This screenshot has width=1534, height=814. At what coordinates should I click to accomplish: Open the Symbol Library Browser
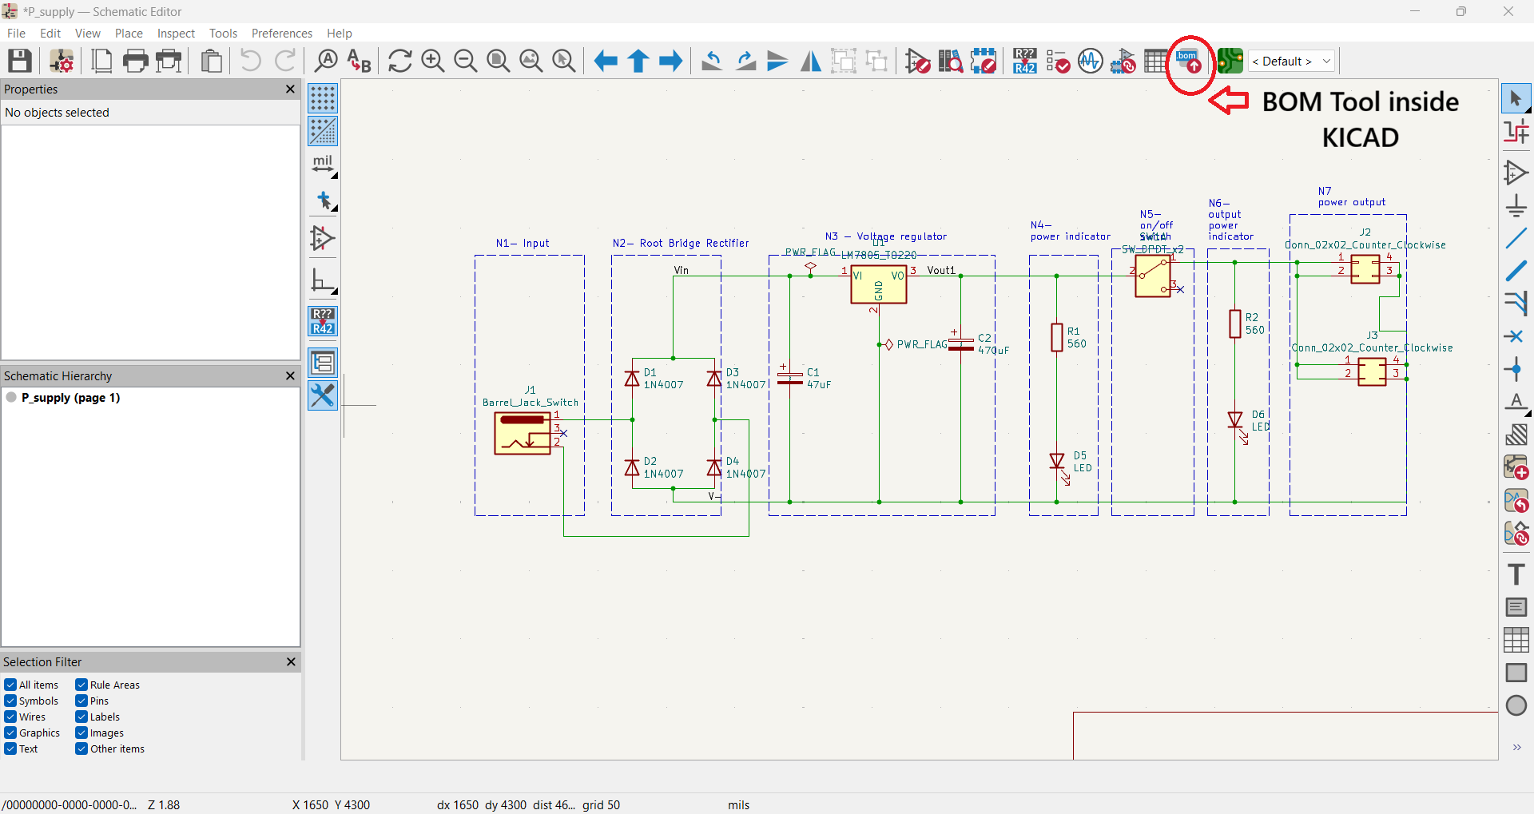click(x=951, y=61)
